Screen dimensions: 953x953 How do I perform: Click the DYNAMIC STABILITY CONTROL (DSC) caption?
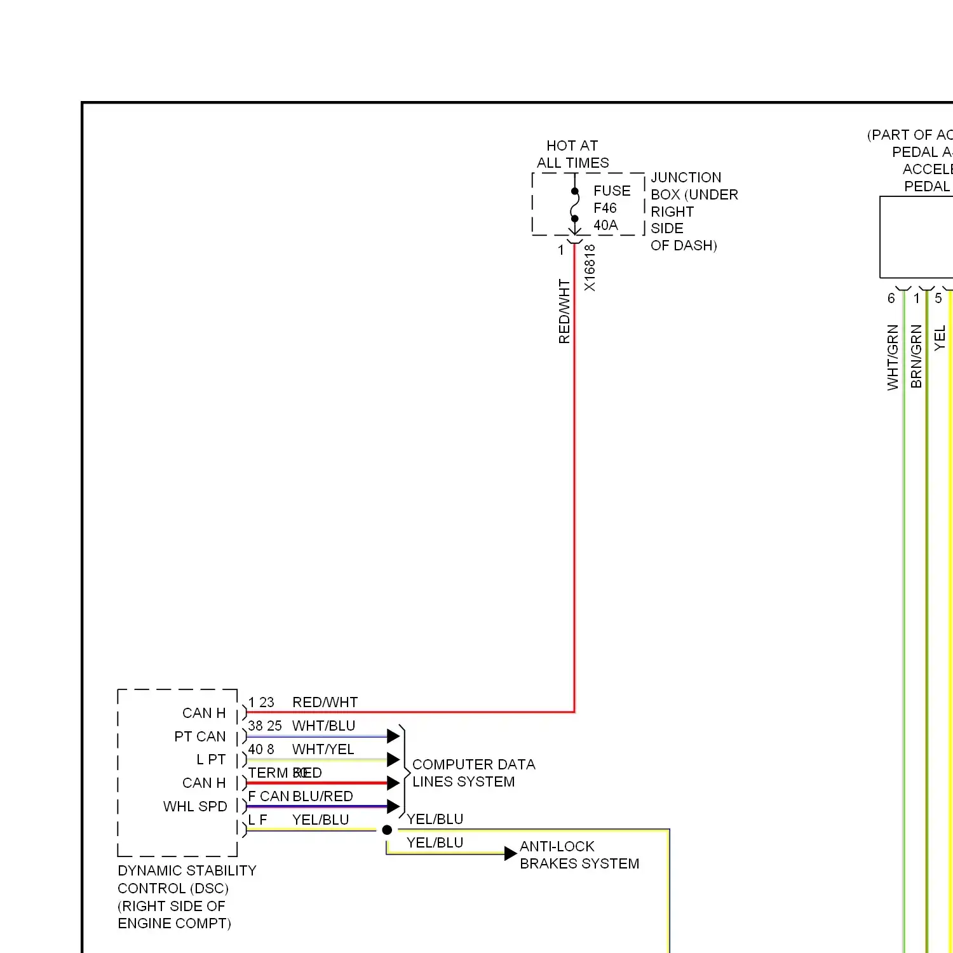(187, 879)
